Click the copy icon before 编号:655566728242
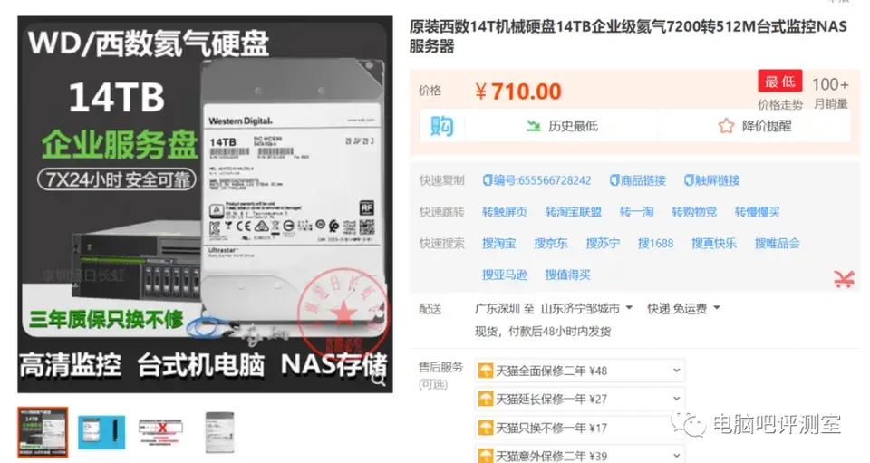The height and width of the screenshot is (463, 870). (488, 180)
